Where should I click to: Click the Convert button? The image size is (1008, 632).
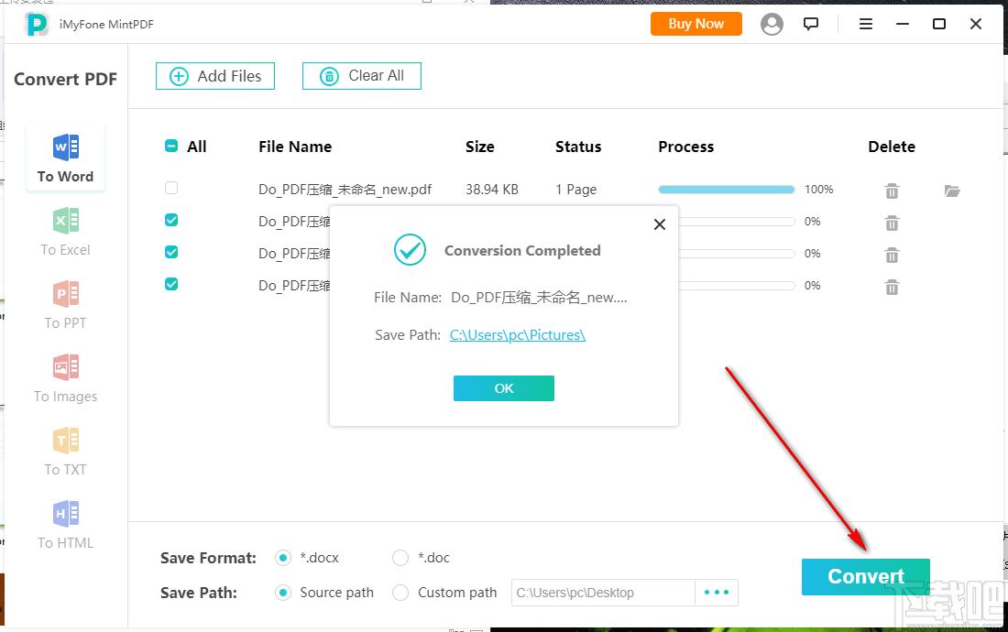(x=866, y=577)
